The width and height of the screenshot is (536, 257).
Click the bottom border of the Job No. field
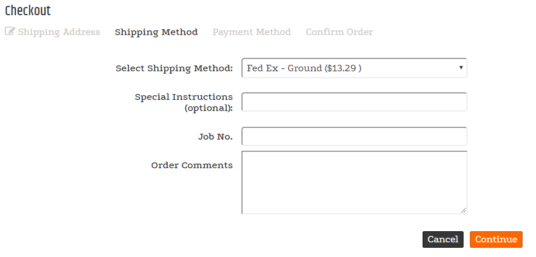tap(354, 145)
